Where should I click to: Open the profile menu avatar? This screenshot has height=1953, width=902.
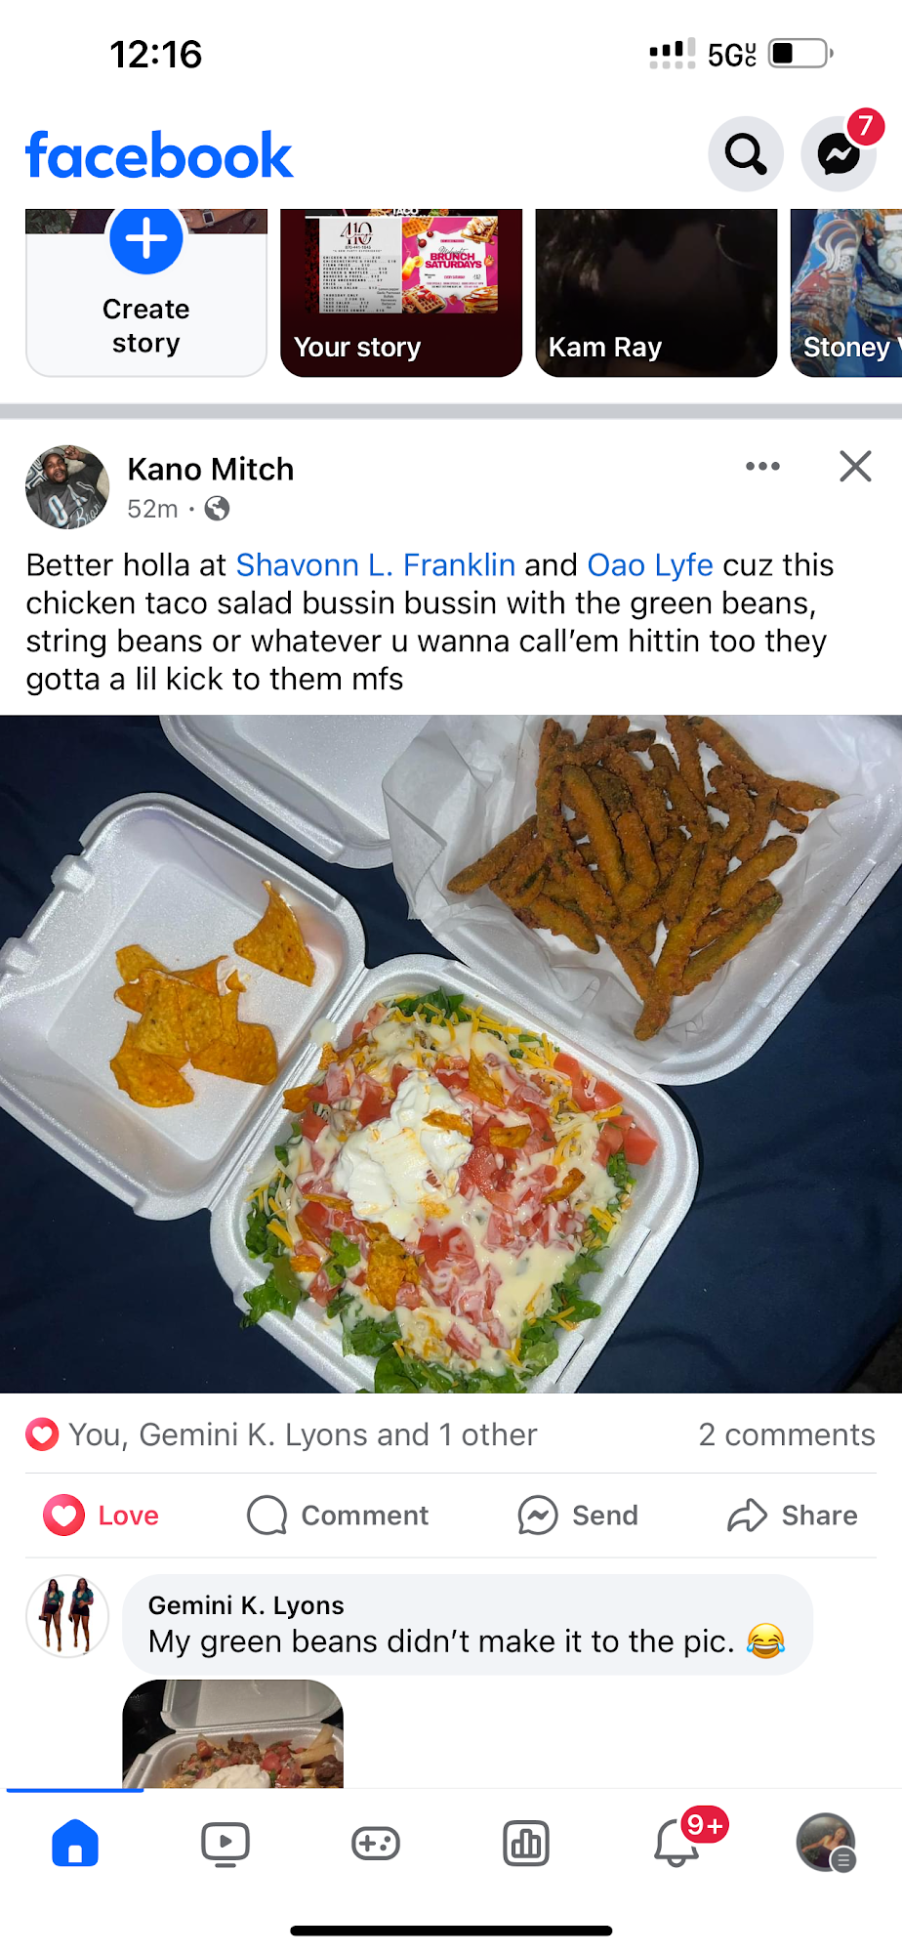[x=826, y=1843]
